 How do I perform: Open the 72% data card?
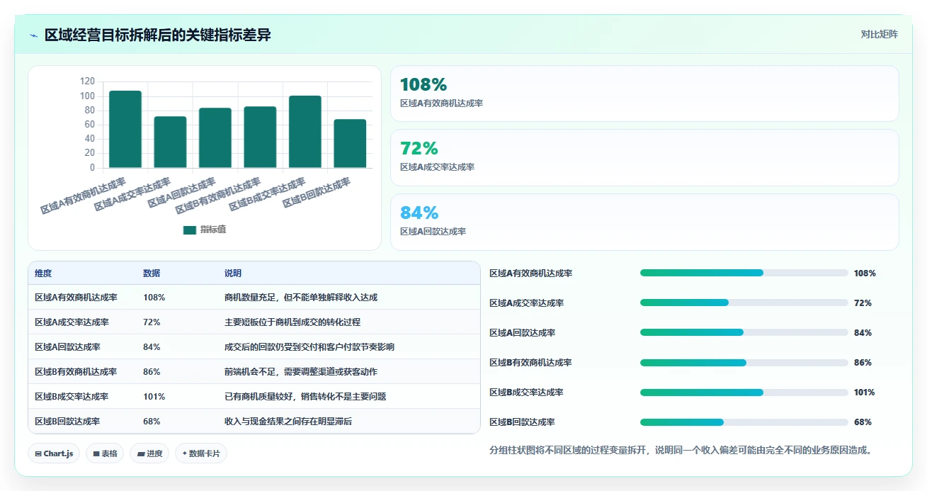pos(644,157)
